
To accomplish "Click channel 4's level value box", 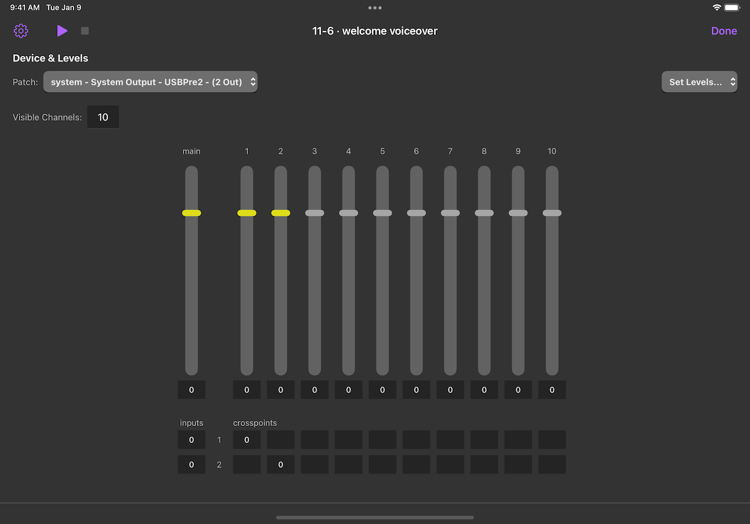I will (349, 390).
